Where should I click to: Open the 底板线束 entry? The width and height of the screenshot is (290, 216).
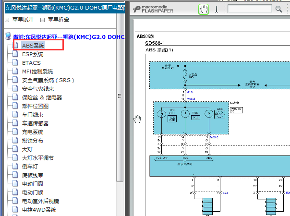[33, 175]
